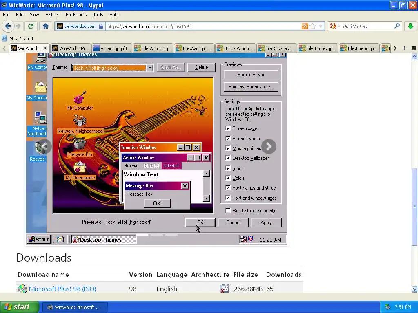The height and width of the screenshot is (313, 418).
Task: Click Pointers, Sounds, etc... button
Action: 251,87
